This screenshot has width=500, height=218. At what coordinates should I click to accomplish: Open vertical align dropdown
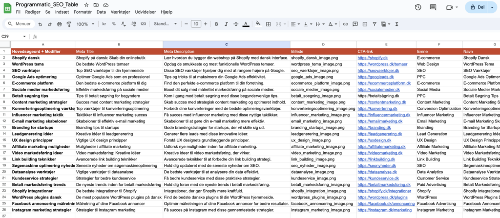coord(308,24)
